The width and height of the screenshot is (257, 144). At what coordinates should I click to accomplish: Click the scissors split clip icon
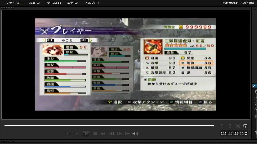238,126
